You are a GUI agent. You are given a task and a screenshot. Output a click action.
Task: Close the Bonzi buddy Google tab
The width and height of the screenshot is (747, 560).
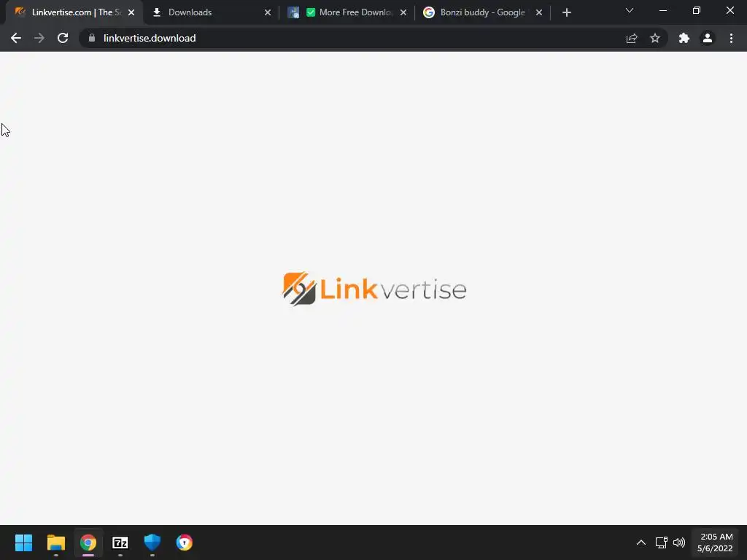(x=539, y=12)
